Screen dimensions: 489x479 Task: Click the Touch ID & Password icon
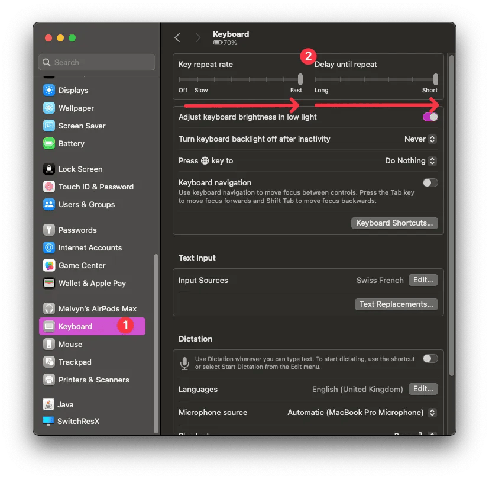click(49, 187)
